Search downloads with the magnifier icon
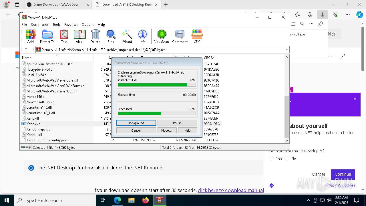Viewport: 366px width, 206px height. point(302,24)
